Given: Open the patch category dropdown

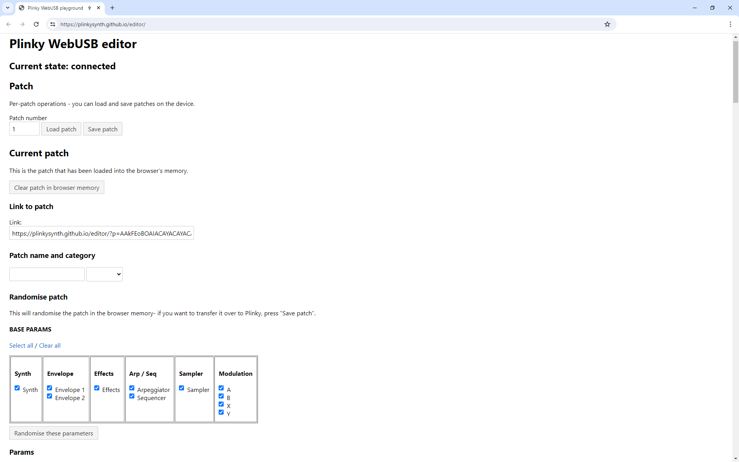Looking at the screenshot, I should (x=104, y=274).
